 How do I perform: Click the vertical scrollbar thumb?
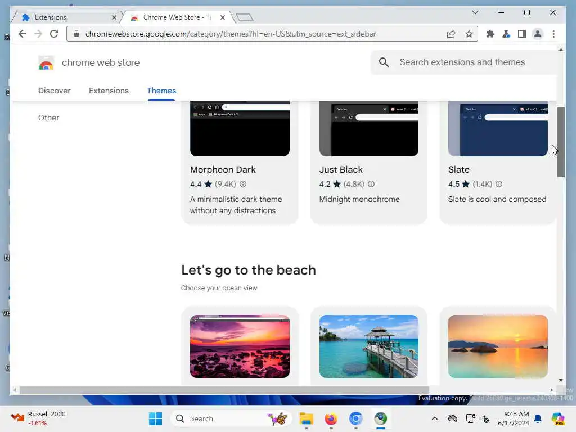click(x=561, y=142)
